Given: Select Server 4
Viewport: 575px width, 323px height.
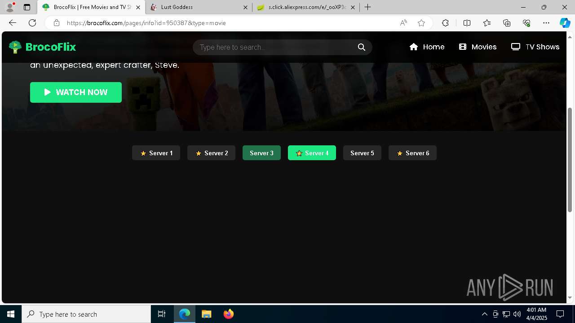Looking at the screenshot, I should [x=312, y=153].
